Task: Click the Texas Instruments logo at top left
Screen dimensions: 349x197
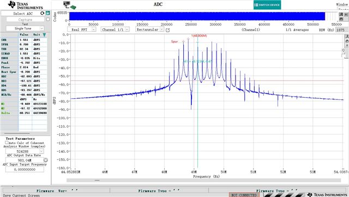Action: pos(25,5)
